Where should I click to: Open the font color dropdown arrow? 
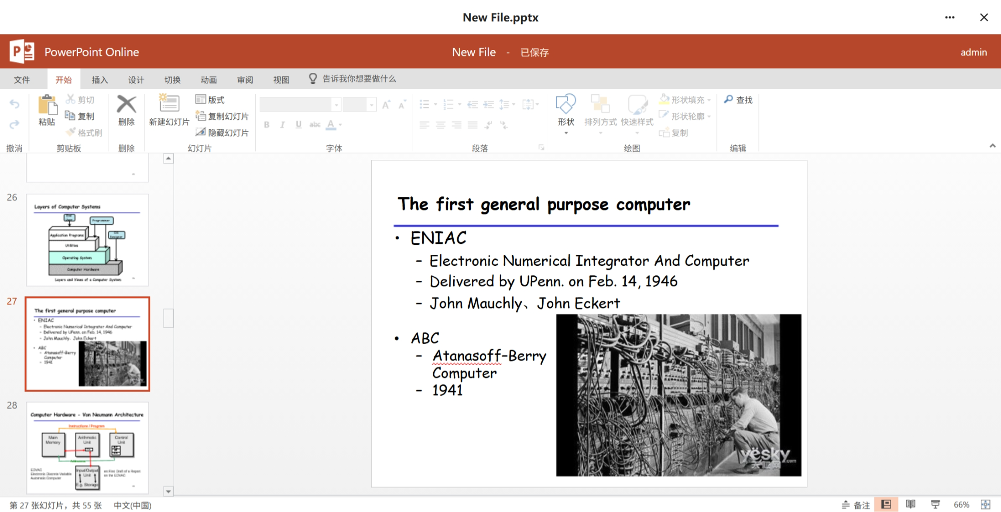click(x=340, y=125)
